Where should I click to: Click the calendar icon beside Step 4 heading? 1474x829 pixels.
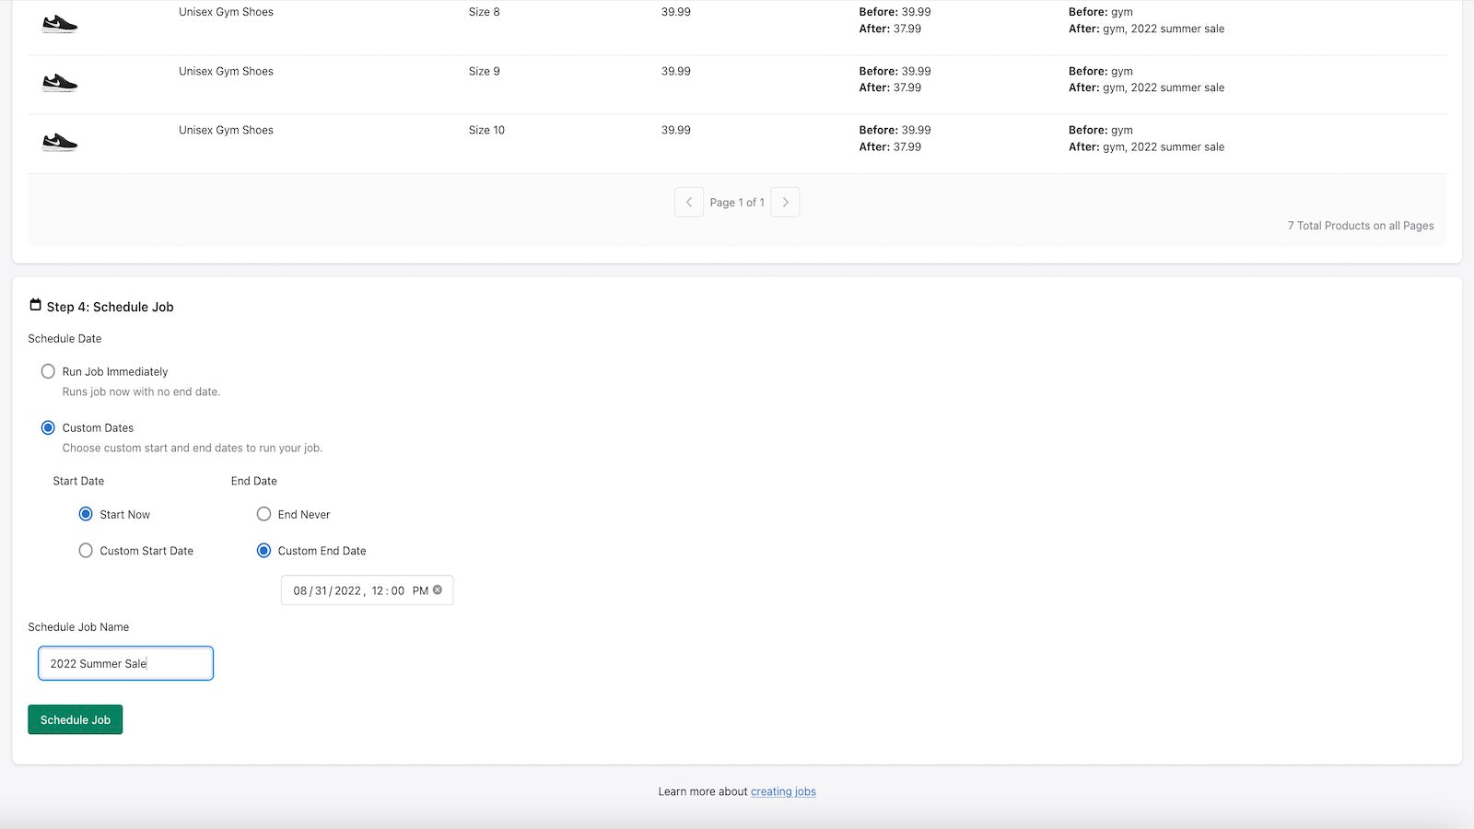(35, 304)
